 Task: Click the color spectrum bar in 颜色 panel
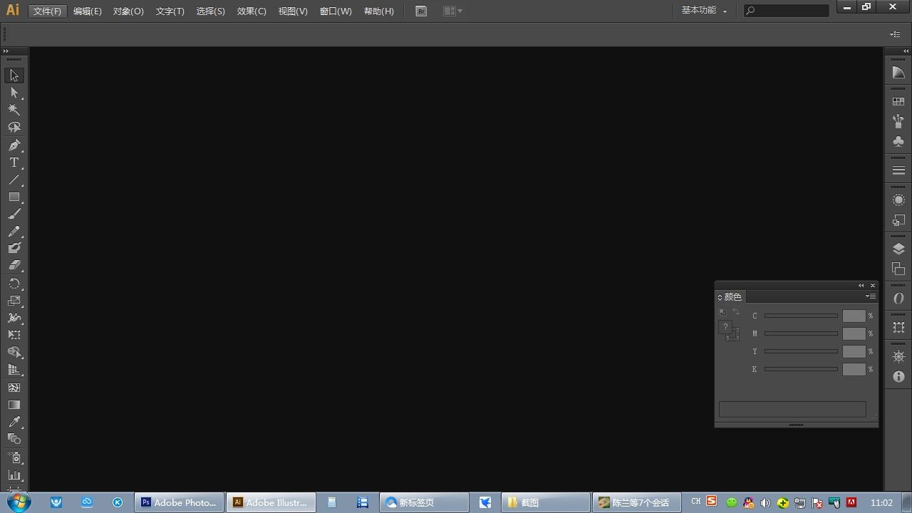[x=792, y=409]
